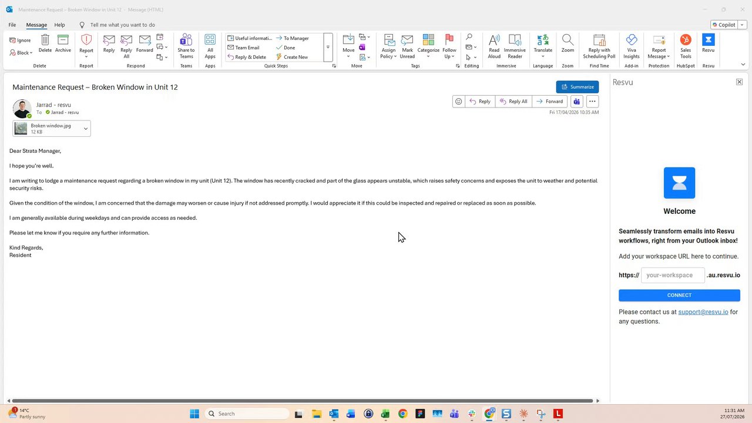
Task: Run the 'Reply & Delete' quick step
Action: 247,57
